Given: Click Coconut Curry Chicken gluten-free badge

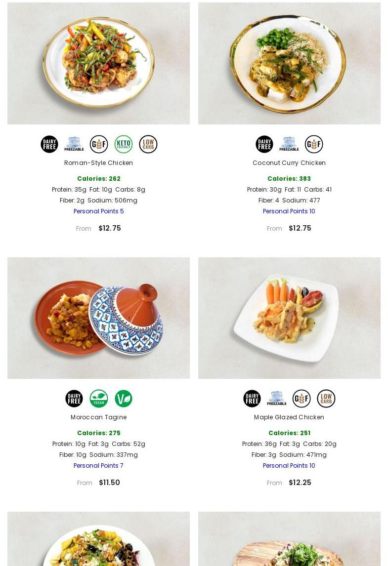Looking at the screenshot, I should (313, 144).
